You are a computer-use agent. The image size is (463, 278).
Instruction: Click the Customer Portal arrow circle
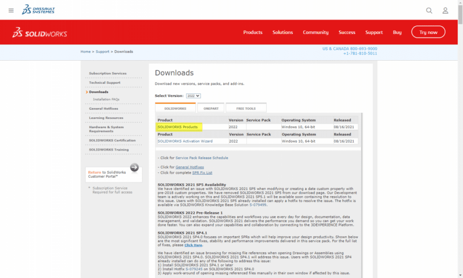click(x=134, y=168)
